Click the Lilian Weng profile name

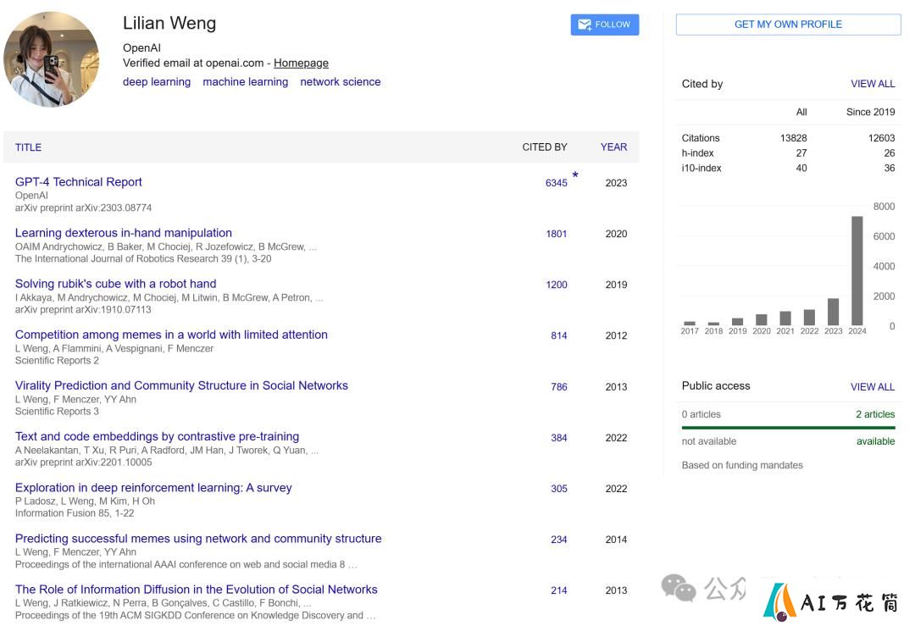coord(169,24)
